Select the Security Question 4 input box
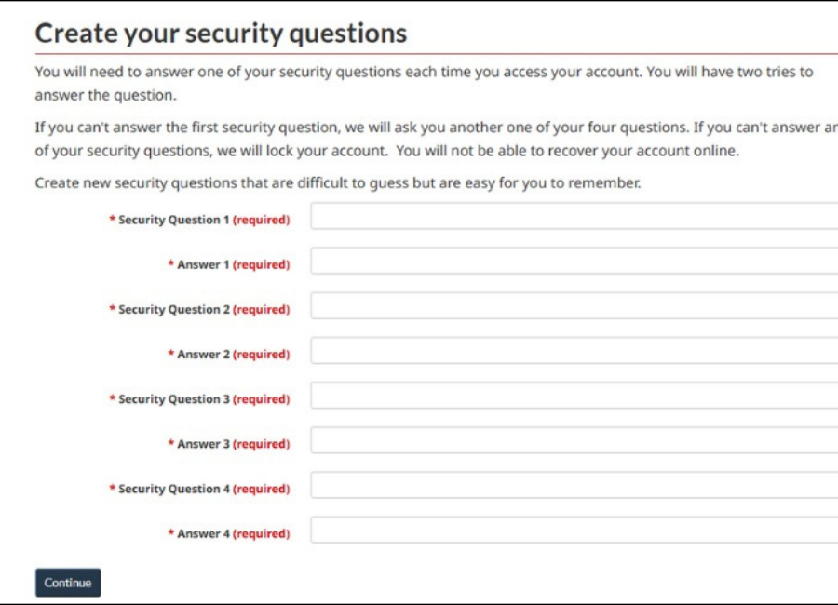Image resolution: width=838 pixels, height=605 pixels. [574, 485]
